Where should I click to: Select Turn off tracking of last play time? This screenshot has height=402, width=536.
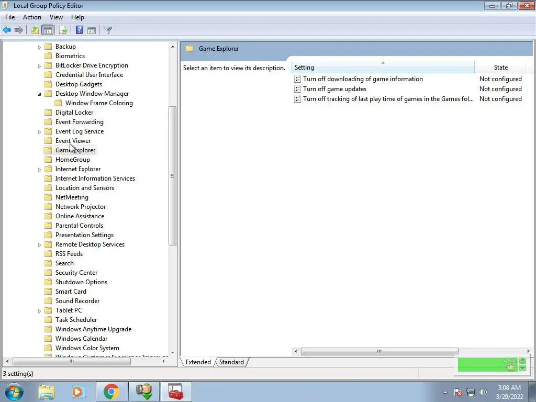pos(388,99)
